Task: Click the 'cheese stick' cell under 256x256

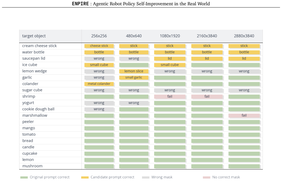Action: point(99,46)
